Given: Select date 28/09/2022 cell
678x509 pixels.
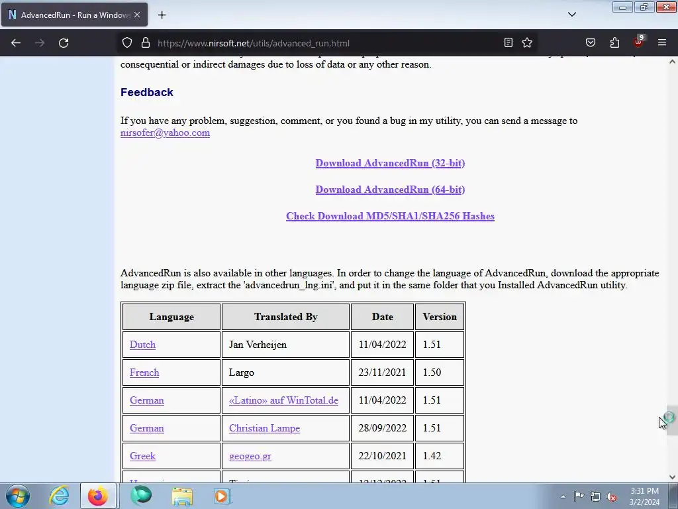Looking at the screenshot, I should (382, 428).
